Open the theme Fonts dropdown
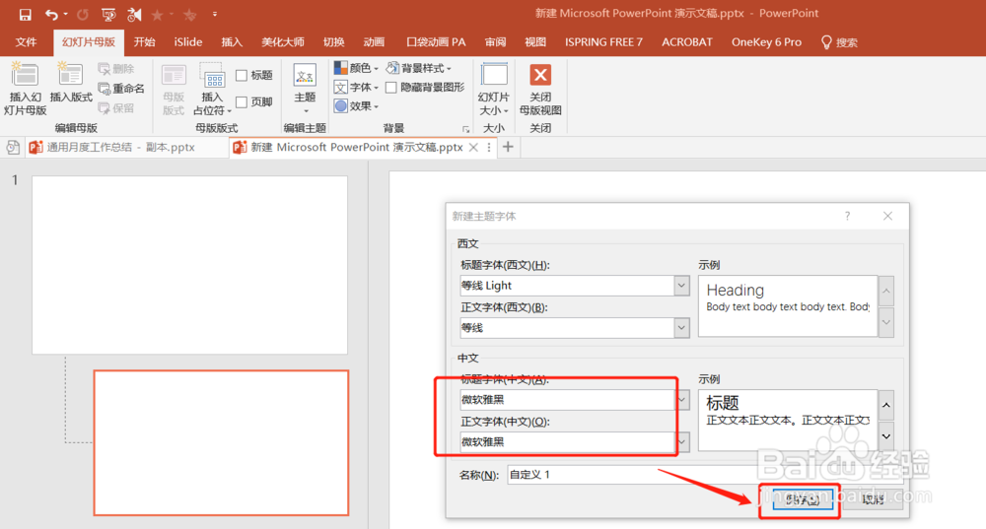 pos(356,88)
